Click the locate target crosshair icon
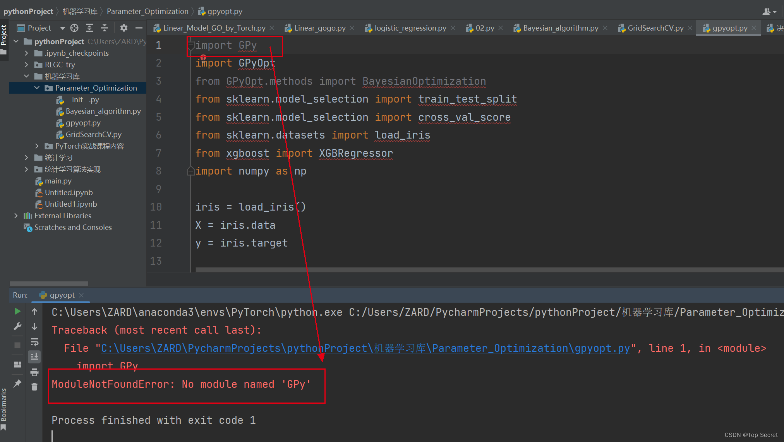Viewport: 784px width, 442px height. point(74,28)
